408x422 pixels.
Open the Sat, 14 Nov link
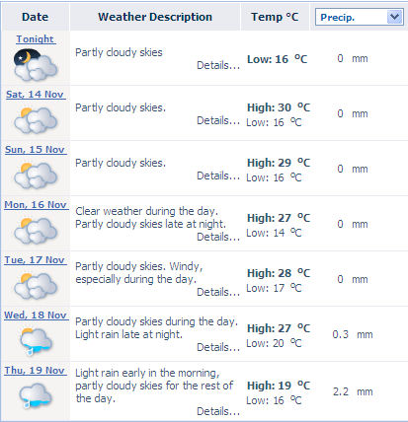pyautogui.click(x=36, y=95)
